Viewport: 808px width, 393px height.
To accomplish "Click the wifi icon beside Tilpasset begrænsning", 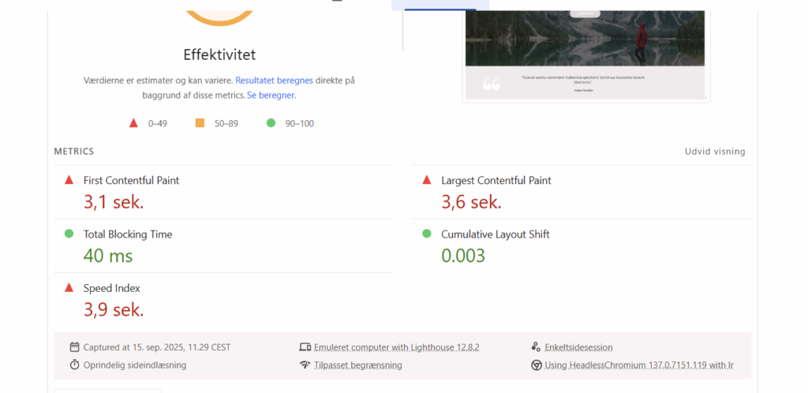I will click(305, 365).
